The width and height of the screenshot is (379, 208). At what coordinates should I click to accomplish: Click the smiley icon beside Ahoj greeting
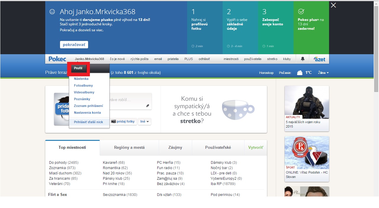tap(52, 11)
